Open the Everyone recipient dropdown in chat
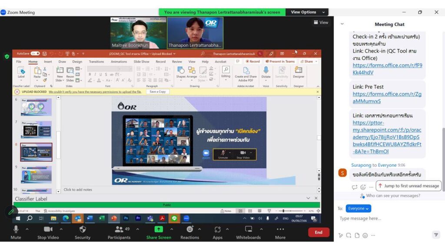 [x=358, y=208]
